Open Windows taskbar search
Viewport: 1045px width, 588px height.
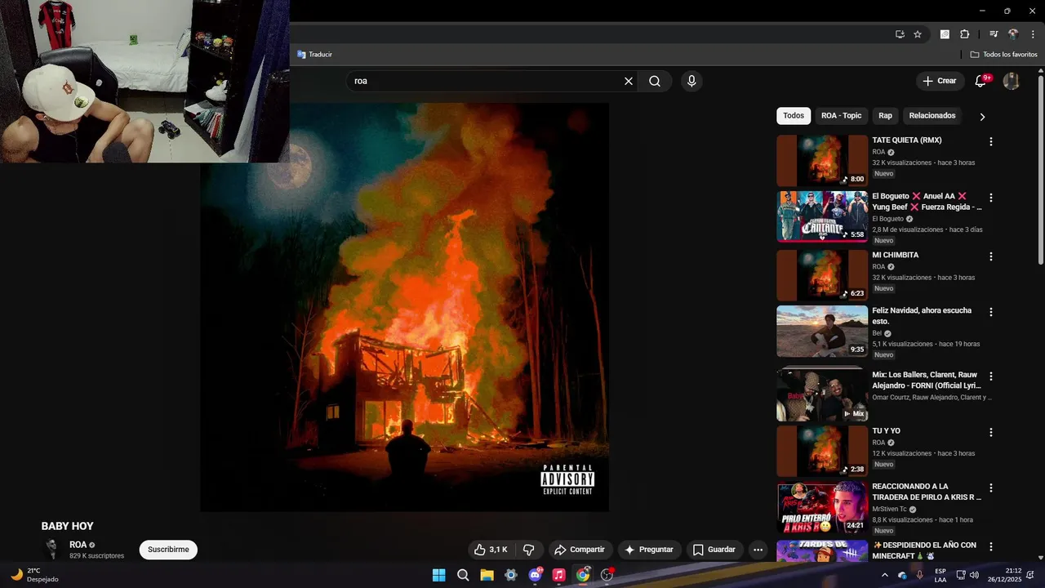(463, 575)
